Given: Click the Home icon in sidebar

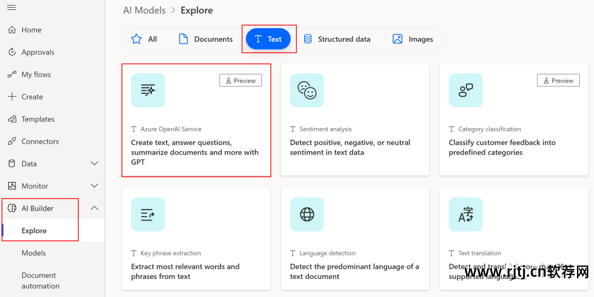Looking at the screenshot, I should point(12,30).
